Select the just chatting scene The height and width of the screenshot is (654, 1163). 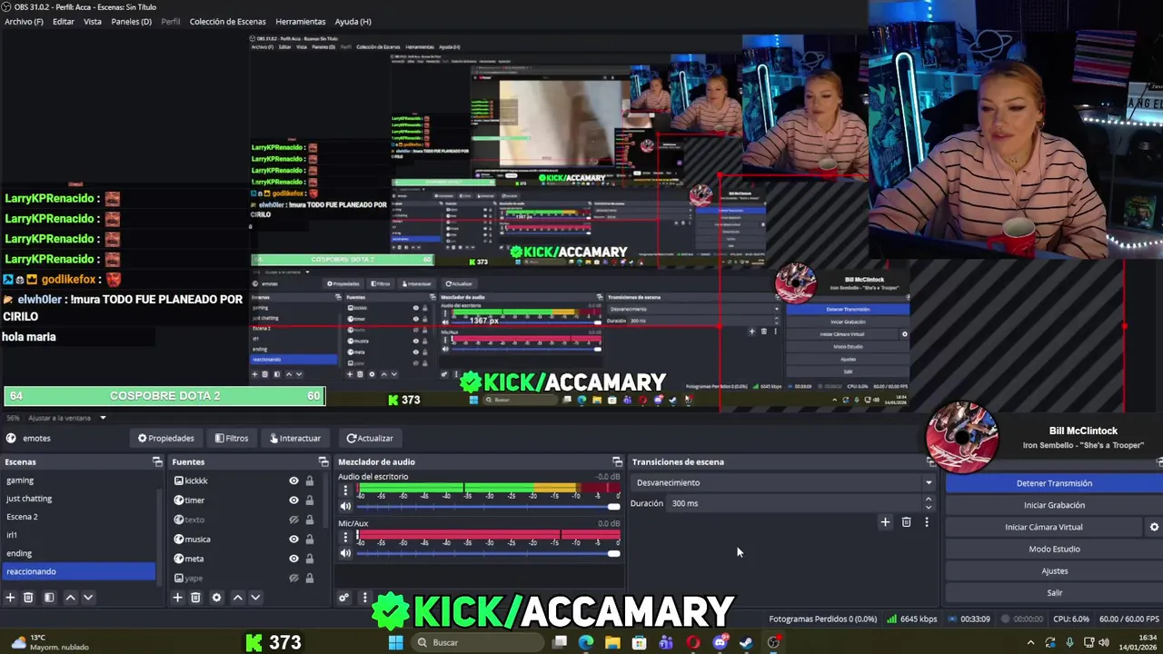[78, 499]
